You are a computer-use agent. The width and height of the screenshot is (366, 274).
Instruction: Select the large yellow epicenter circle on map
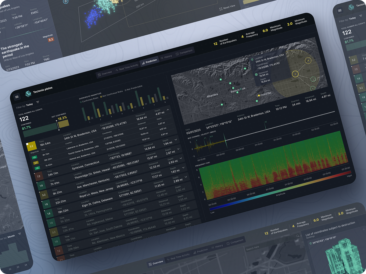[295, 74]
